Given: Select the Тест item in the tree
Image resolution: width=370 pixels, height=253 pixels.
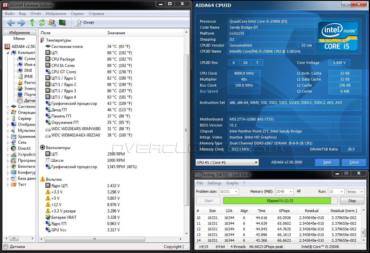Looking at the screenshot, I should pos(22,184).
